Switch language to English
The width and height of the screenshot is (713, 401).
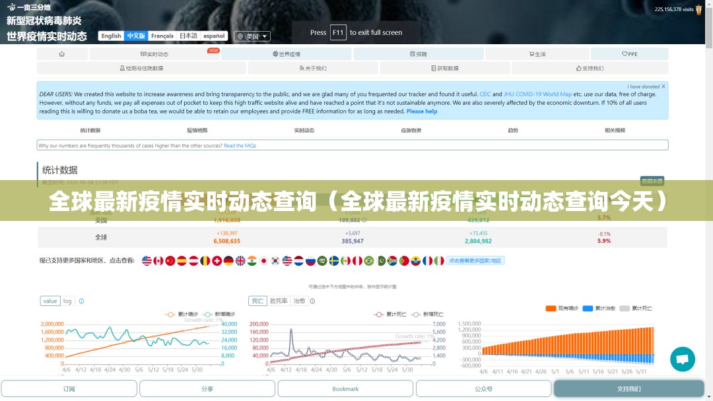pos(111,36)
